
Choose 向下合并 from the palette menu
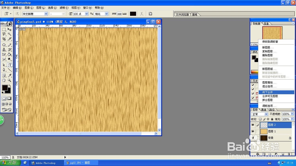coord(276,92)
